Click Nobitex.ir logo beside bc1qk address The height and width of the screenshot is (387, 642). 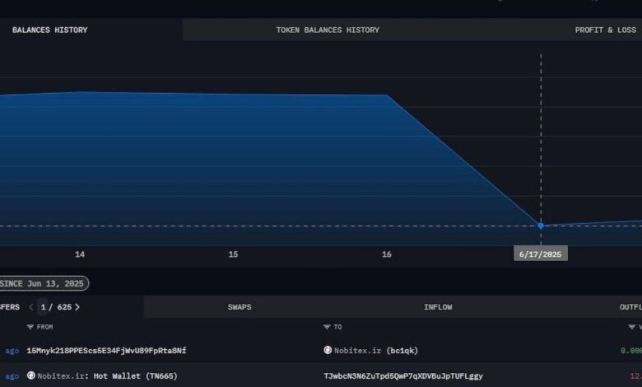pyautogui.click(x=328, y=350)
